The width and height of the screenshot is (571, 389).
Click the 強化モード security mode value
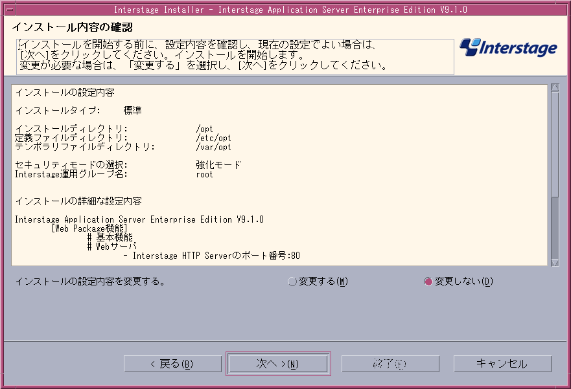coord(218,165)
